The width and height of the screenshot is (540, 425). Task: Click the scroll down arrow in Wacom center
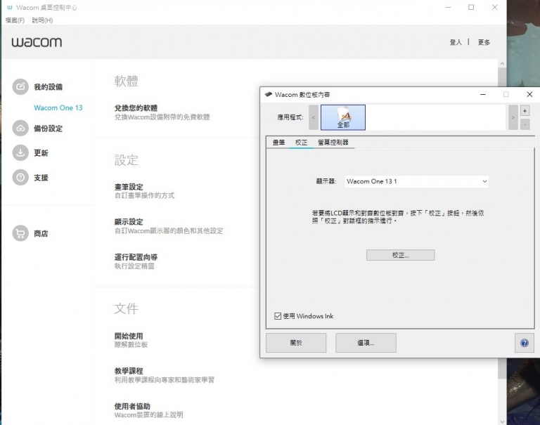pos(502,421)
